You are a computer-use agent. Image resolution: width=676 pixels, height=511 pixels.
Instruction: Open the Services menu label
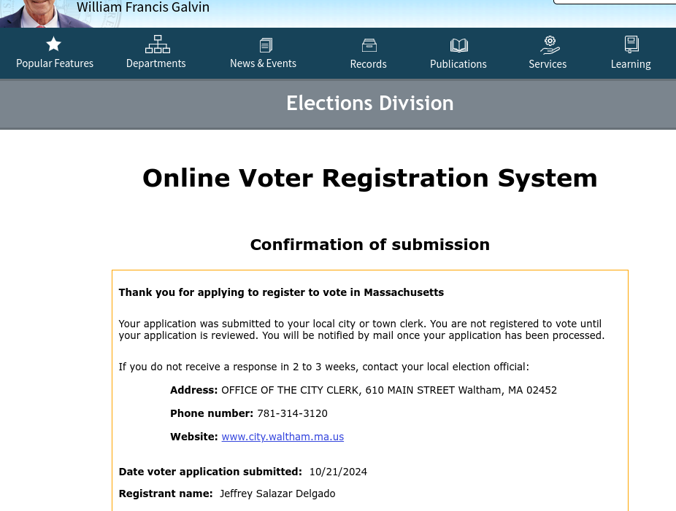tap(548, 64)
